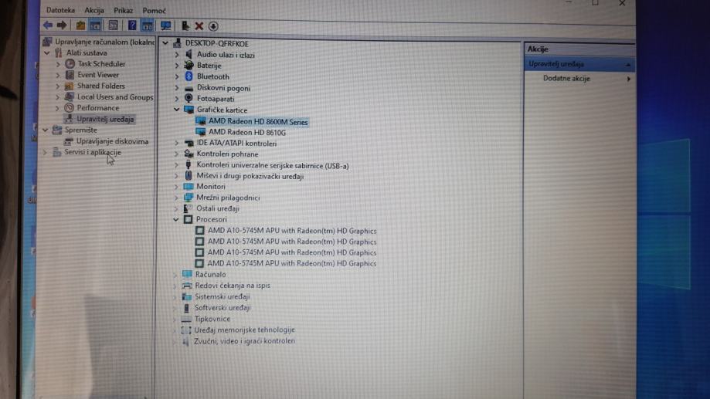710x399 pixels.
Task: Select Računalo category
Action: coord(211,275)
